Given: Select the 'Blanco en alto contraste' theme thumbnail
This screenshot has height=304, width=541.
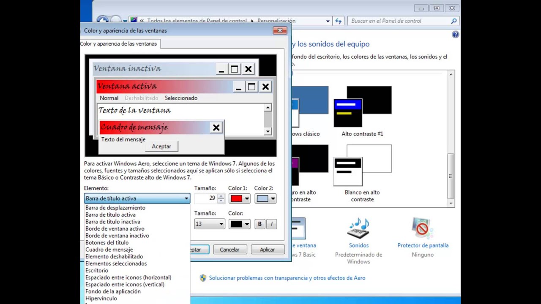Looking at the screenshot, I should click(362, 166).
